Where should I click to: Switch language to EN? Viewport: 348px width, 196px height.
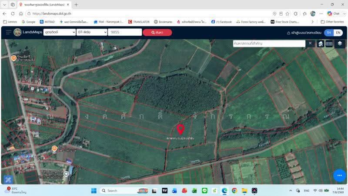pos(338,33)
